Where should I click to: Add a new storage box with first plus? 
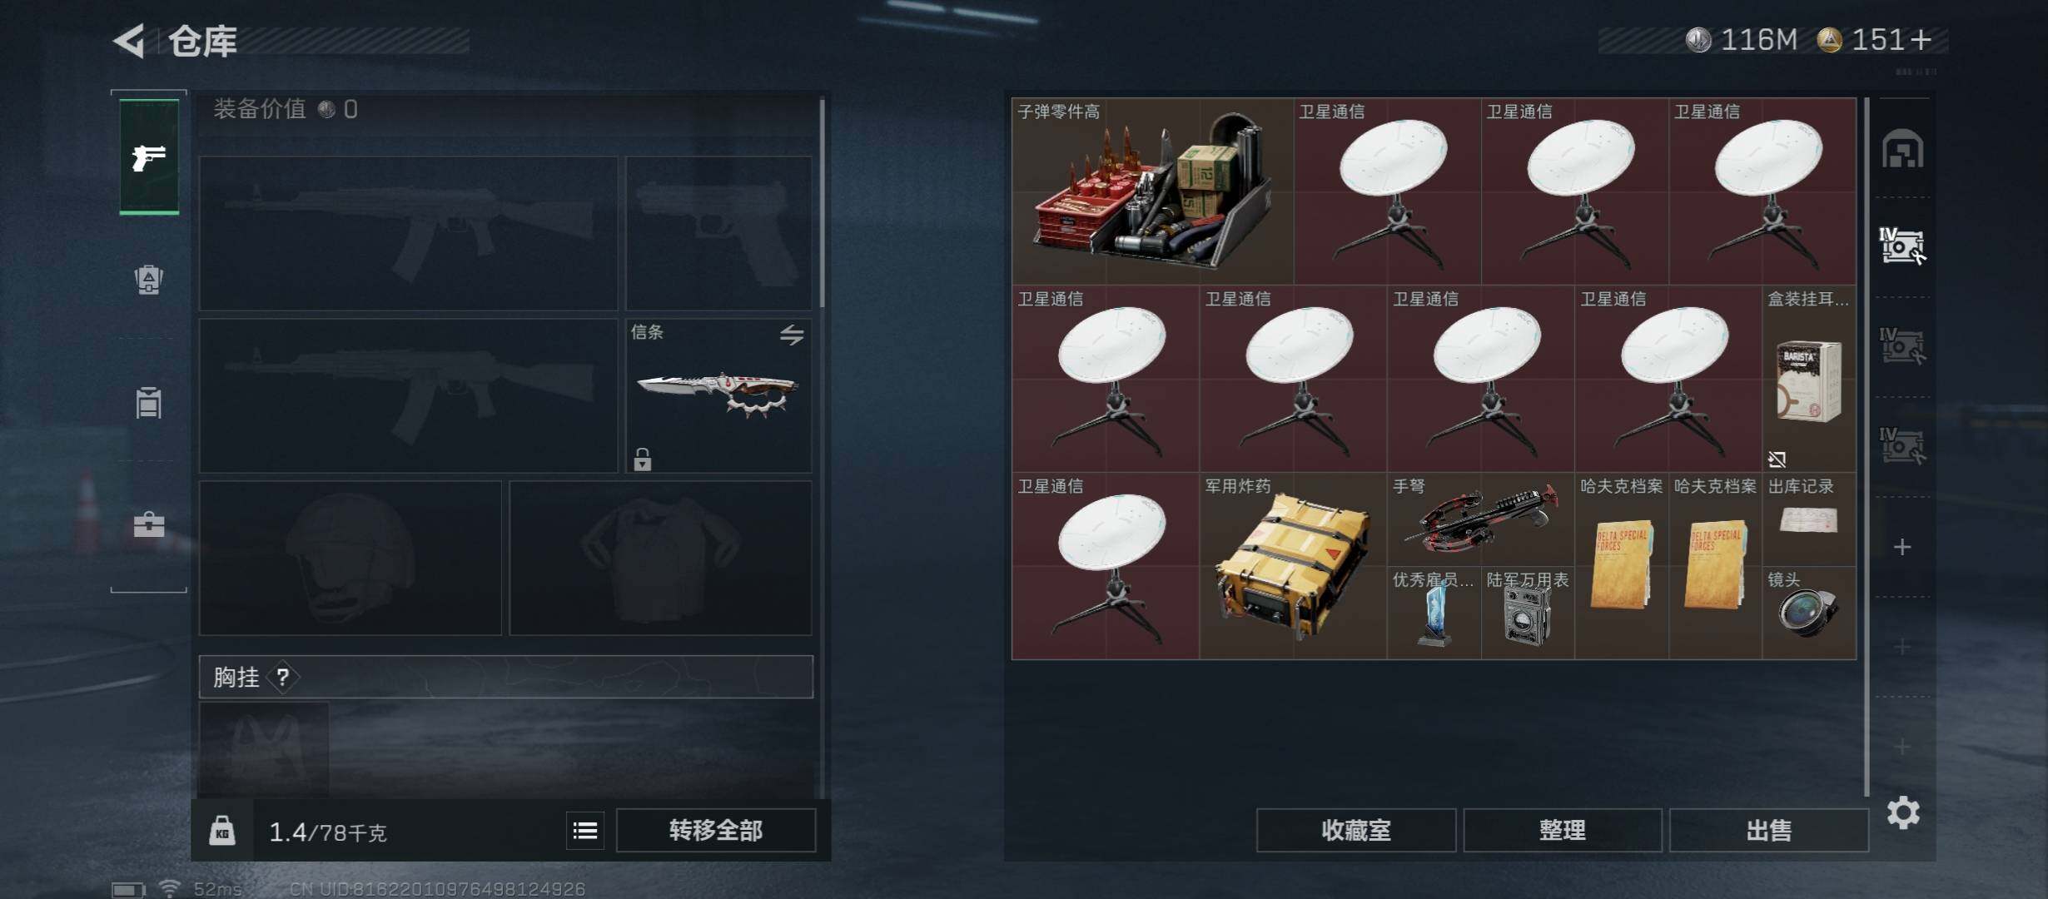[1902, 547]
